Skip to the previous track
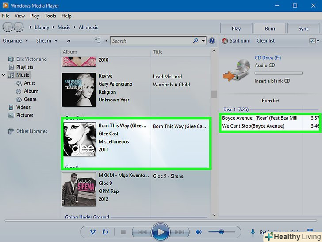 142,232
